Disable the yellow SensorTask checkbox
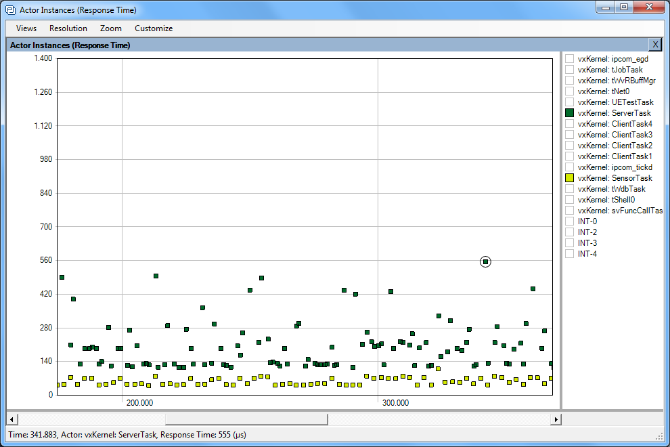This screenshot has width=670, height=447. 569,178
